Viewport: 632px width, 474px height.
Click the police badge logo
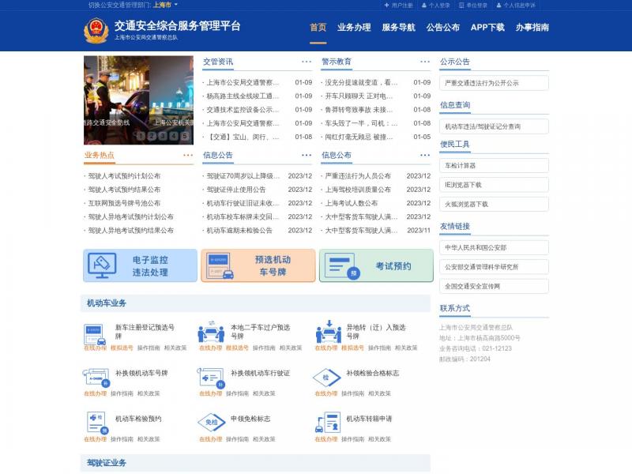96,31
